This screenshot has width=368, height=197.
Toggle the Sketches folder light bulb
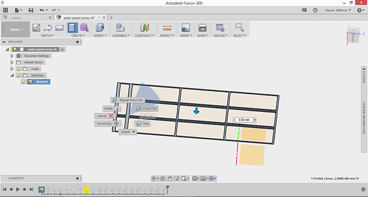(x=18, y=75)
